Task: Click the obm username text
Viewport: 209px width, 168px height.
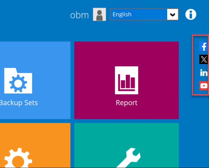Action: coord(79,15)
